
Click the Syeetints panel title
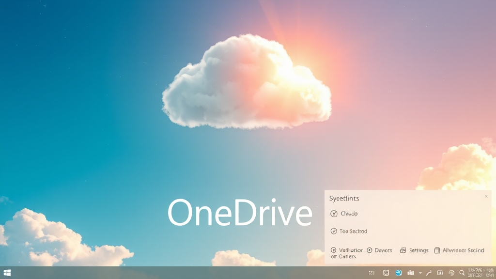[x=344, y=199]
